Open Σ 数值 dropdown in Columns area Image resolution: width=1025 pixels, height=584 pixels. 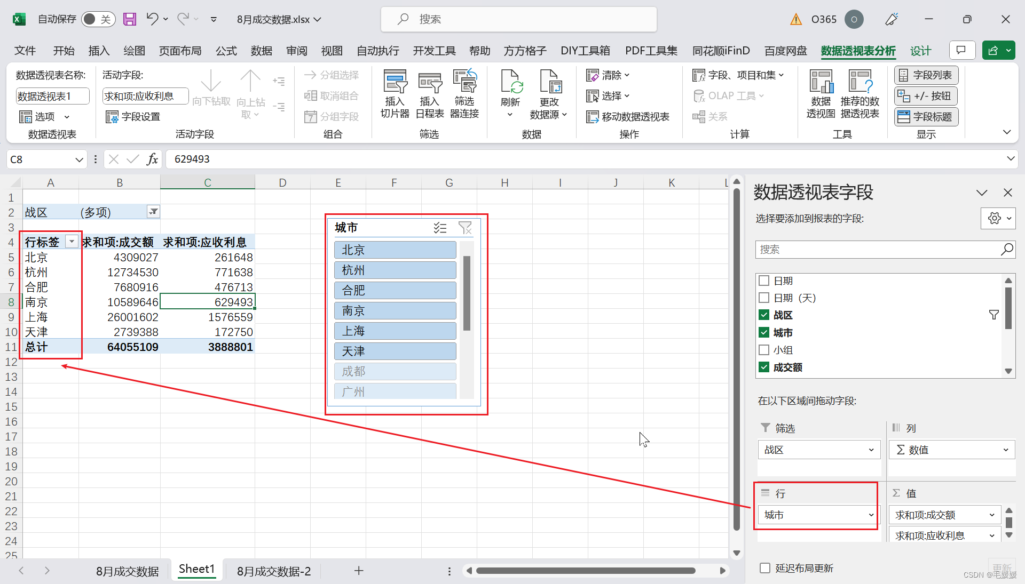[1006, 450]
